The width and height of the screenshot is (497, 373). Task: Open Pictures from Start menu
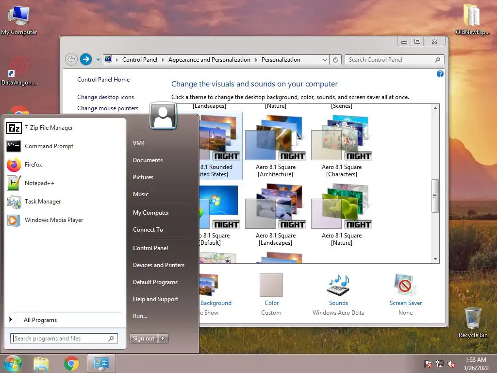(143, 177)
